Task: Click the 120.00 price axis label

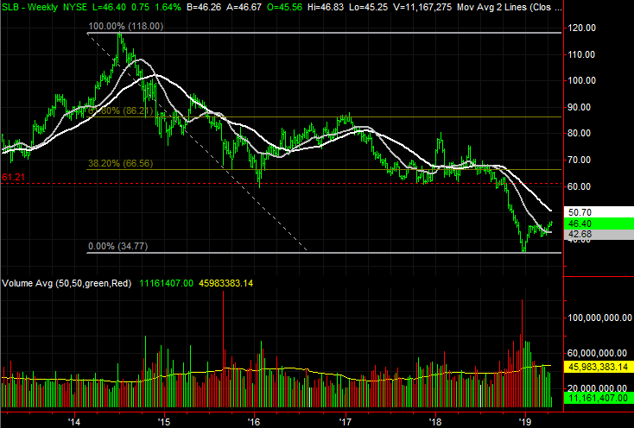Action: [581, 28]
